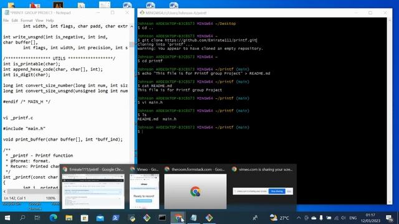The height and width of the screenshot is (224, 399).
Task: Open the Mail app on taskbar
Action: (100, 218)
